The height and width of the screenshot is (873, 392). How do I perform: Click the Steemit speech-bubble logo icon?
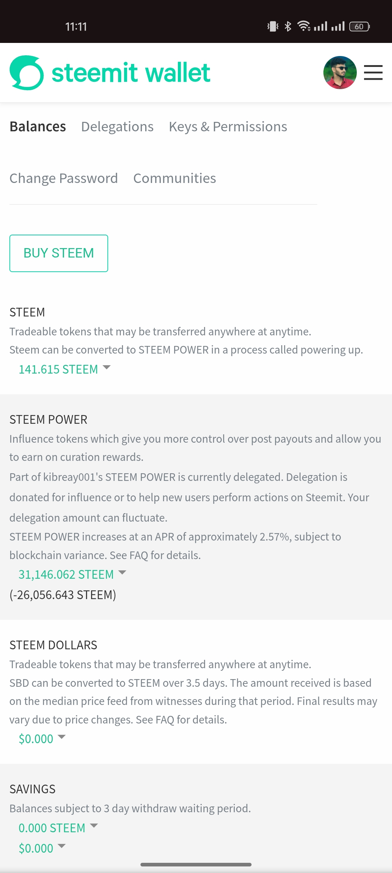tap(26, 73)
